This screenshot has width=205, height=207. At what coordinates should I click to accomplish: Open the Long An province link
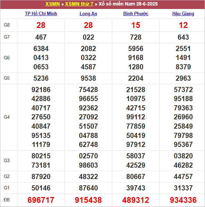(x=88, y=13)
